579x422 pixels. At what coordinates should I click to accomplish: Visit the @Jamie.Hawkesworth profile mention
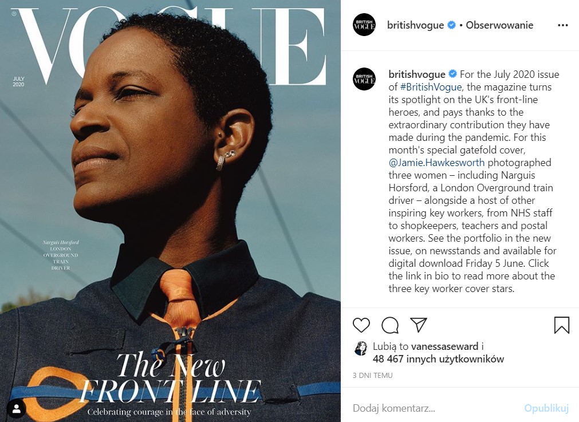436,163
